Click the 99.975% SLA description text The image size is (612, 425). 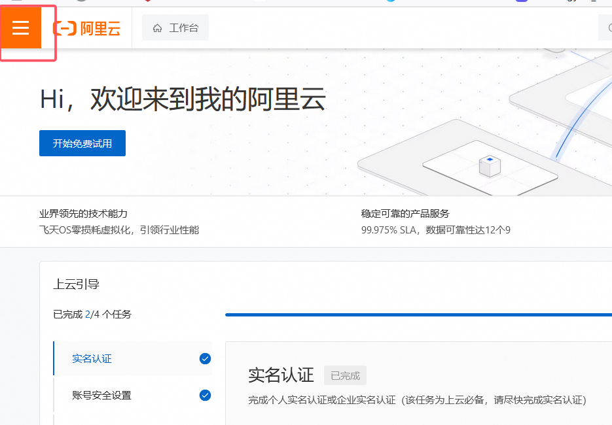click(435, 230)
